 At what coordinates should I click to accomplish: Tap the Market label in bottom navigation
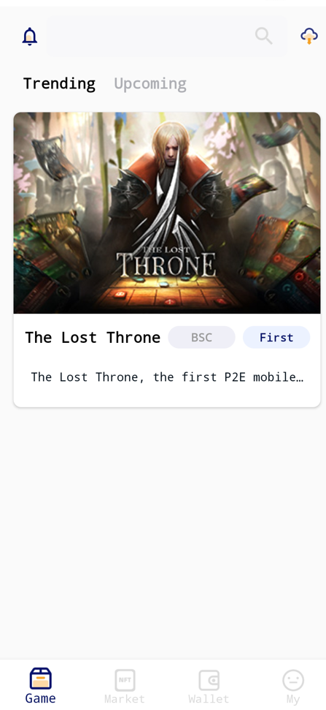click(x=125, y=699)
